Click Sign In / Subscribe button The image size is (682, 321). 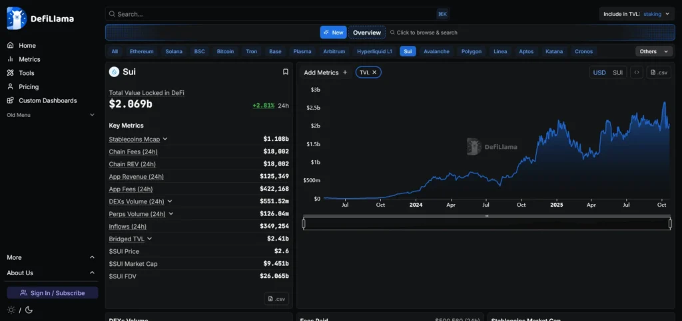(53, 293)
